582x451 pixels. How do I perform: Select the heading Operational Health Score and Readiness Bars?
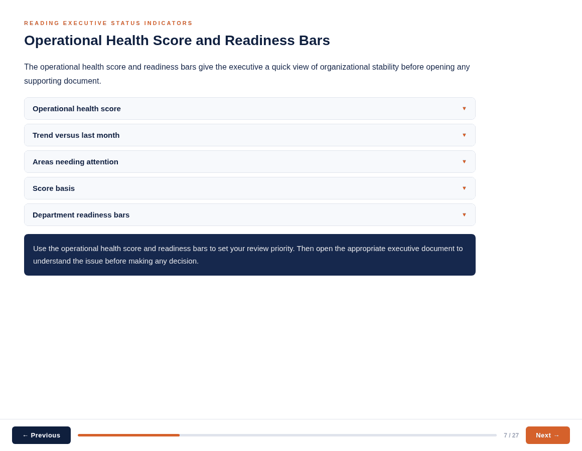pos(177,41)
